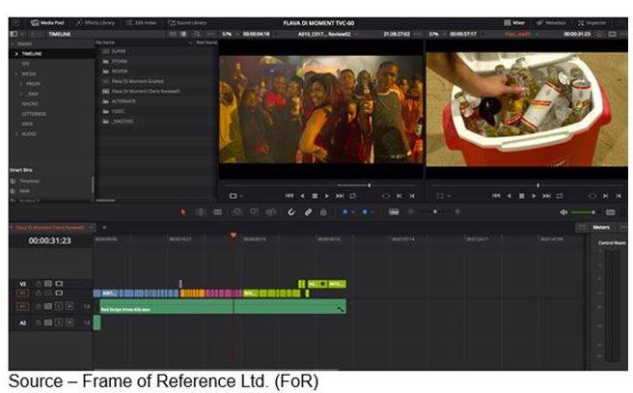This screenshot has height=393, width=633.
Task: Toggle the Position Lock padlock icon
Action: (323, 211)
